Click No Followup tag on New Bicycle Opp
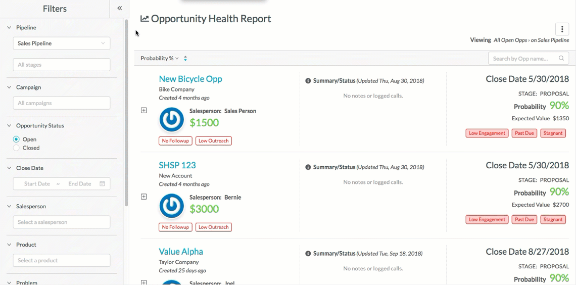576x285 pixels. coord(175,140)
